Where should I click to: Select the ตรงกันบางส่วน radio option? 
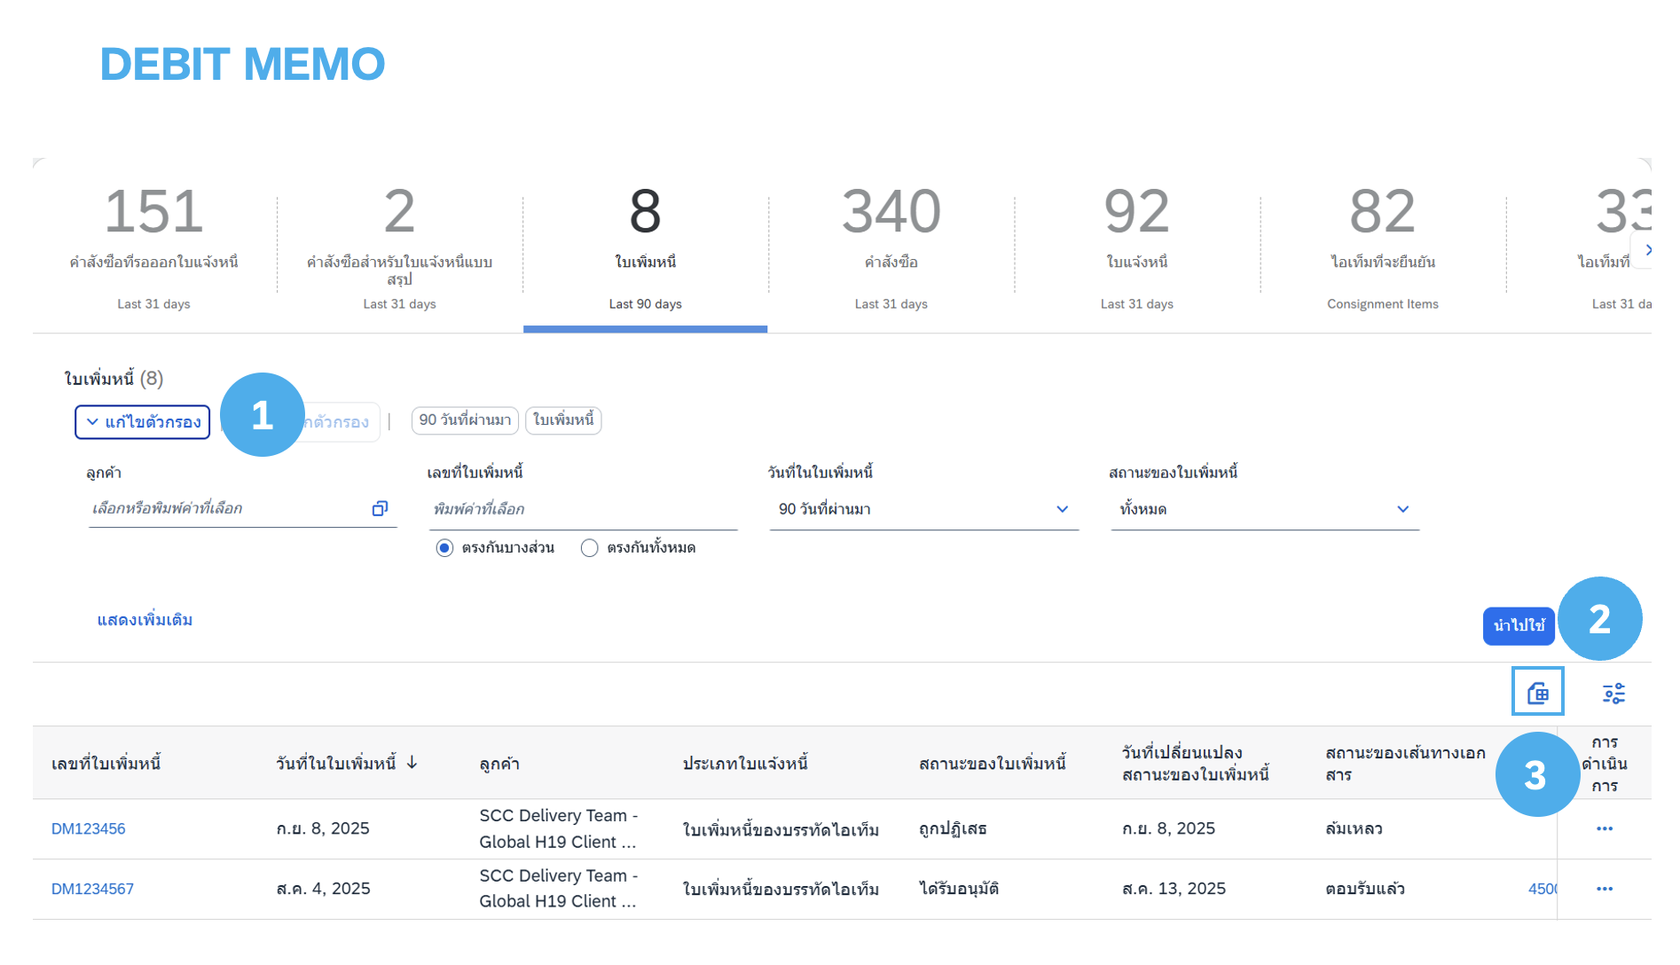pos(444,548)
